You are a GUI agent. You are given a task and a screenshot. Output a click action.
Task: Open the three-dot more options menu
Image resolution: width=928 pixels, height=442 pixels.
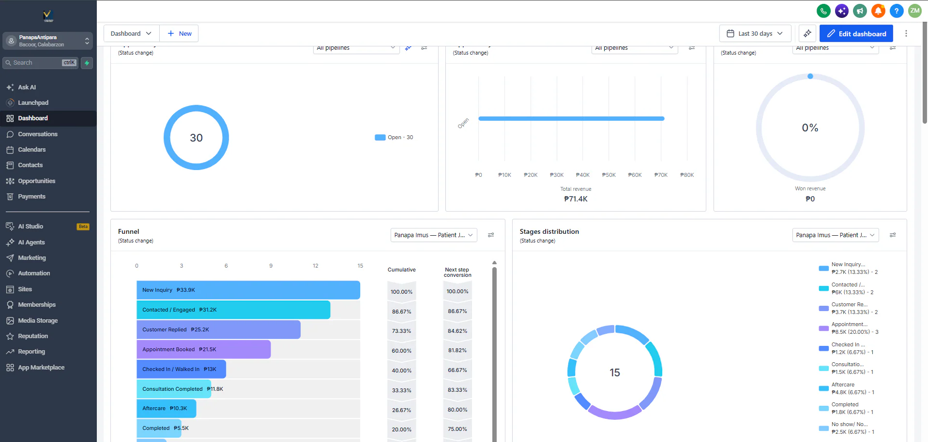coord(906,33)
